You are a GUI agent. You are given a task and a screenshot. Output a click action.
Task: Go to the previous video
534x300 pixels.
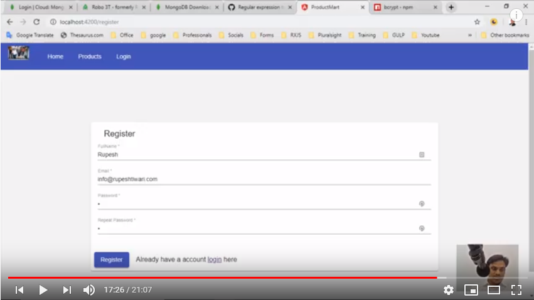coord(19,290)
